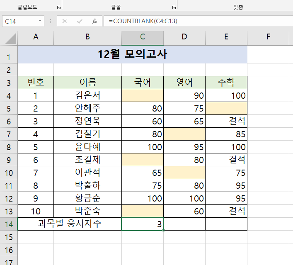293x265 pixels.
Task: Select empty cell D14 for 영어 count
Action: 184,224
